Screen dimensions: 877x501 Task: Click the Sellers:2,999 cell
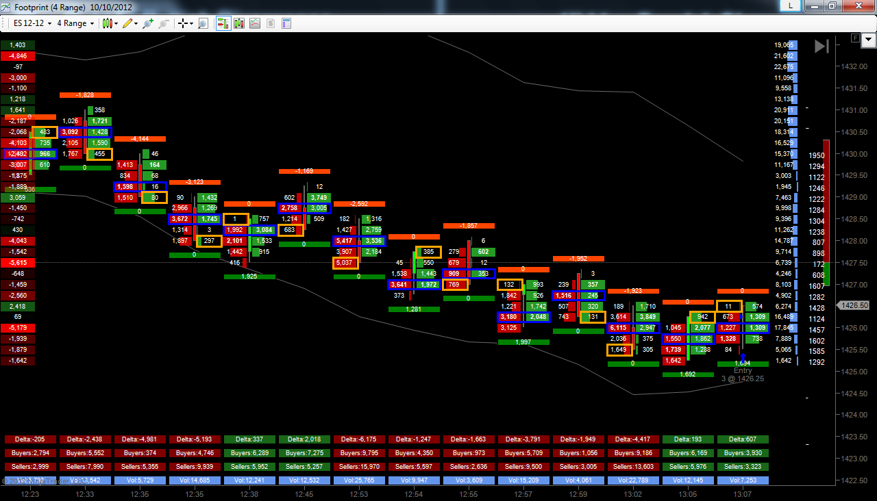(30, 467)
